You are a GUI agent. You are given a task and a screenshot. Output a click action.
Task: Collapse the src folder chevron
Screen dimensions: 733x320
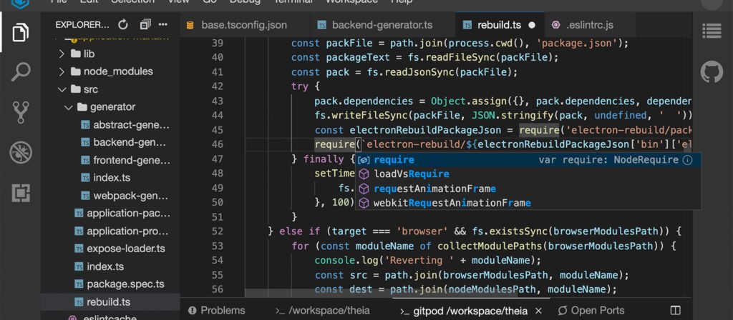point(62,89)
